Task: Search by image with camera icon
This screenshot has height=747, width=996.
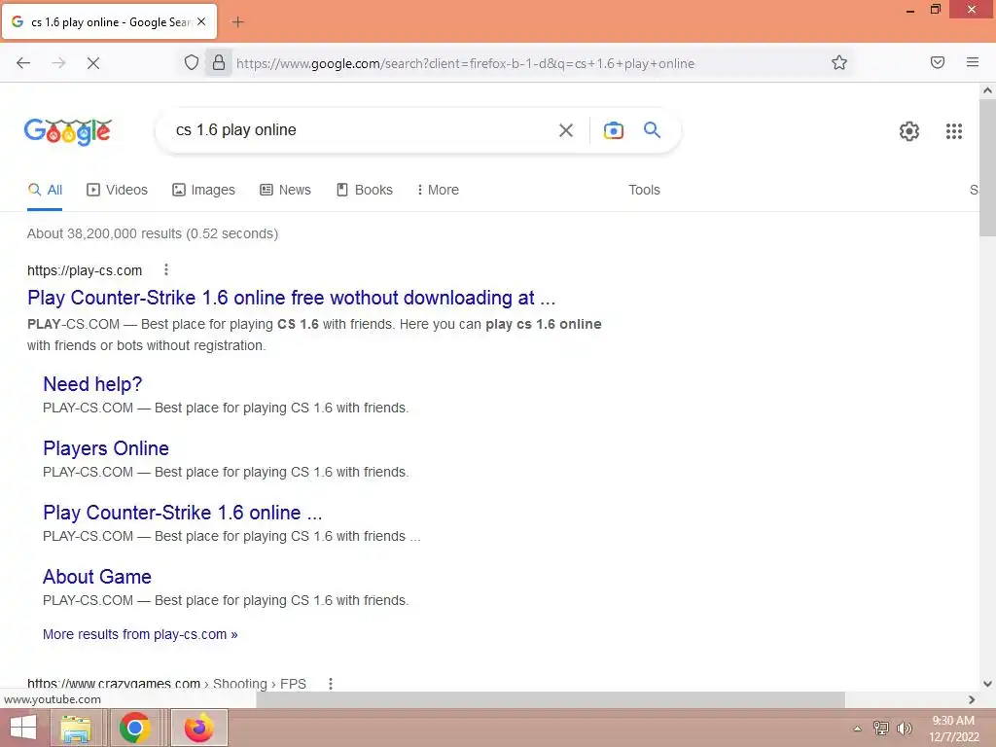Action: pos(613,130)
